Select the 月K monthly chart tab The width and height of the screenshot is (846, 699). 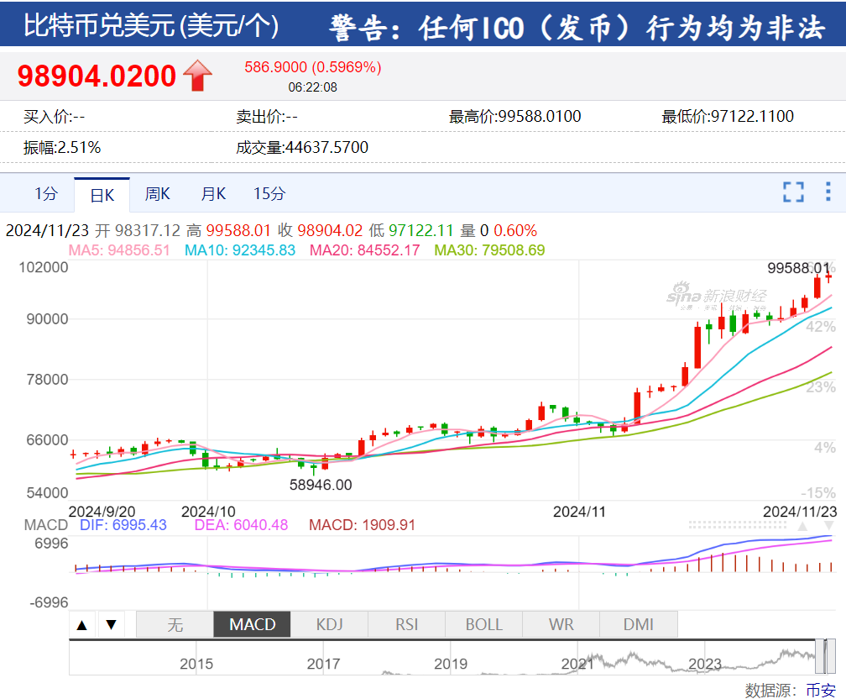point(213,194)
